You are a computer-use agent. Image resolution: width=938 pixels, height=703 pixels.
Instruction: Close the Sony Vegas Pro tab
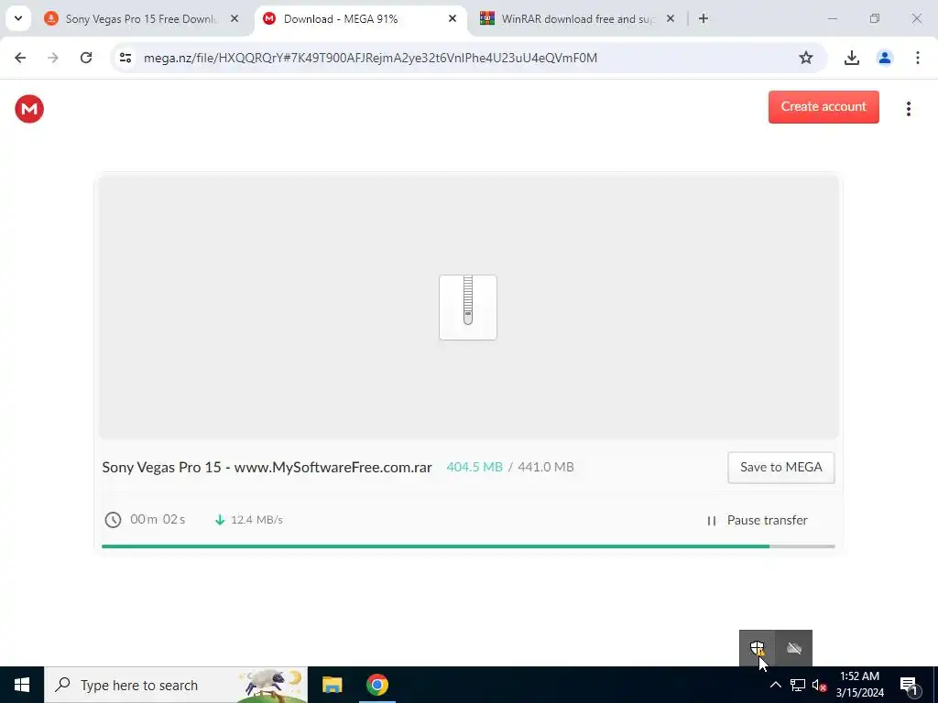234,19
